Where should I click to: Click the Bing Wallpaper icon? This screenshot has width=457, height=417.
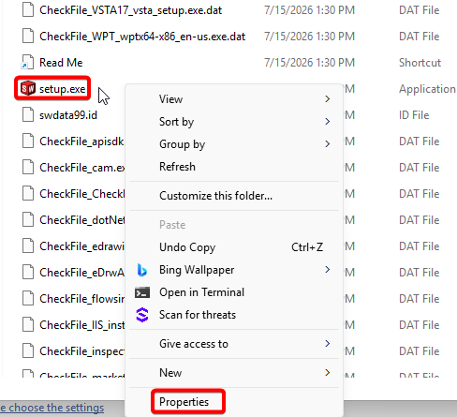(142, 270)
